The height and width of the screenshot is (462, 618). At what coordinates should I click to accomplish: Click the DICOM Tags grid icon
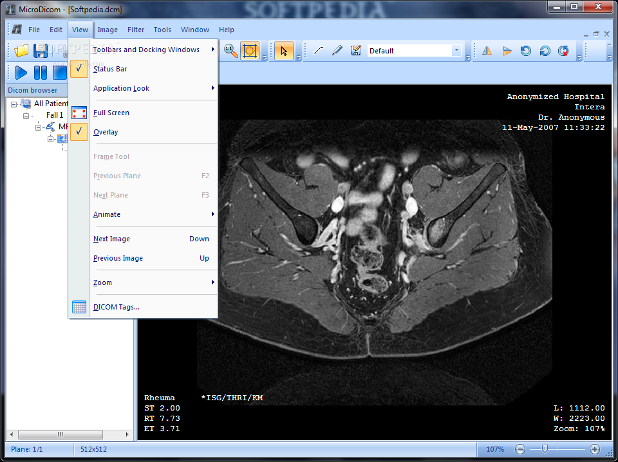[x=79, y=307]
